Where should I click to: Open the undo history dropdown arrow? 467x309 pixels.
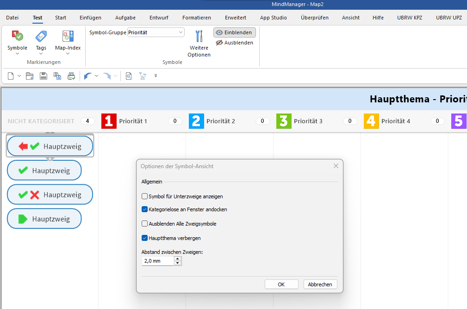tap(96, 76)
